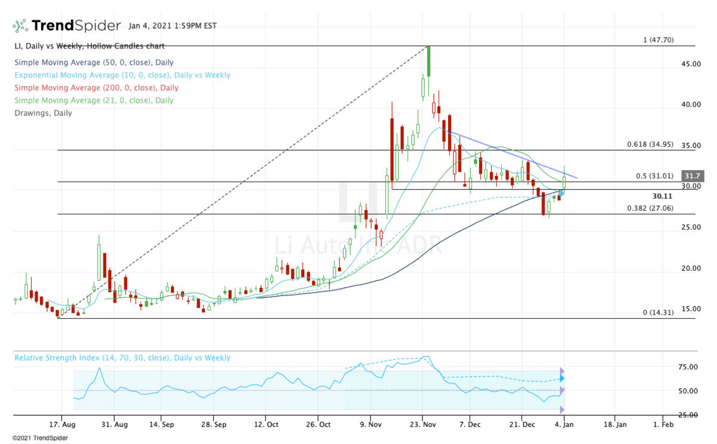This screenshot has width=717, height=444.
Task: Select the Exponential Moving Average 10 legend entry
Action: pos(122,75)
